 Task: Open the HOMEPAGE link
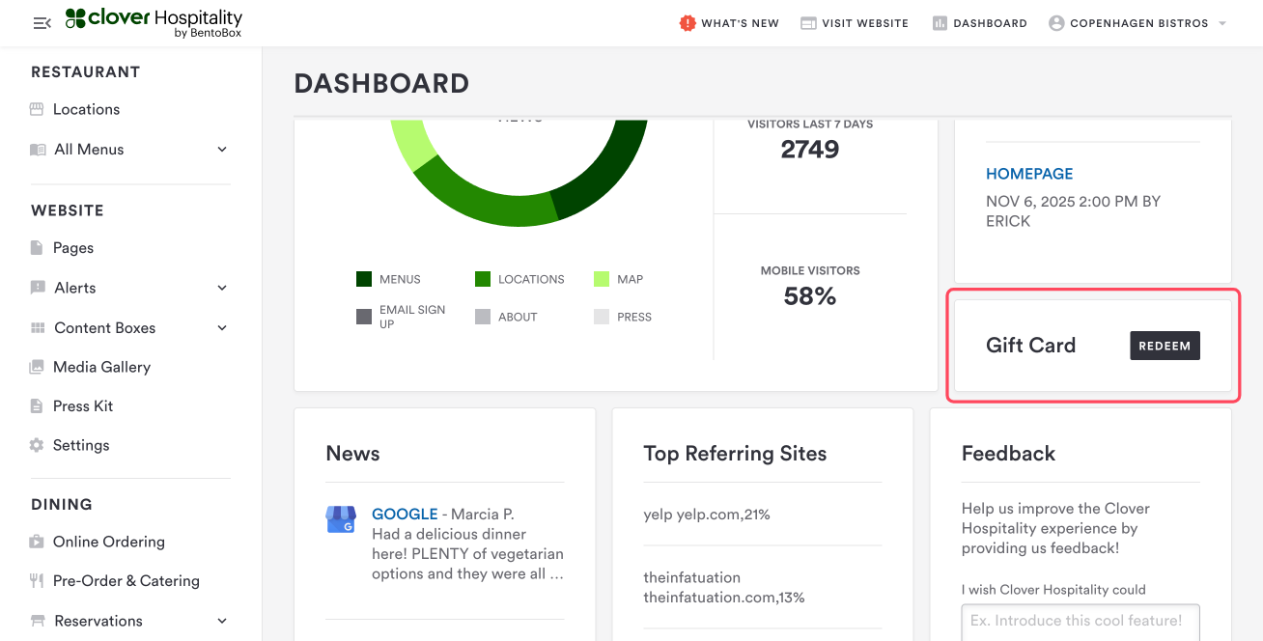pyautogui.click(x=1029, y=174)
